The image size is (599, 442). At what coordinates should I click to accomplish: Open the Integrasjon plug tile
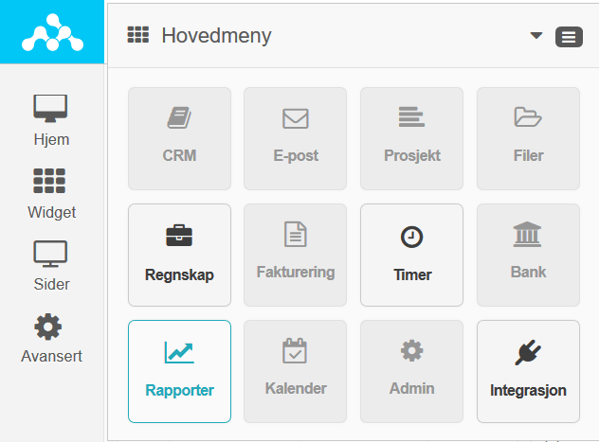[x=528, y=371]
